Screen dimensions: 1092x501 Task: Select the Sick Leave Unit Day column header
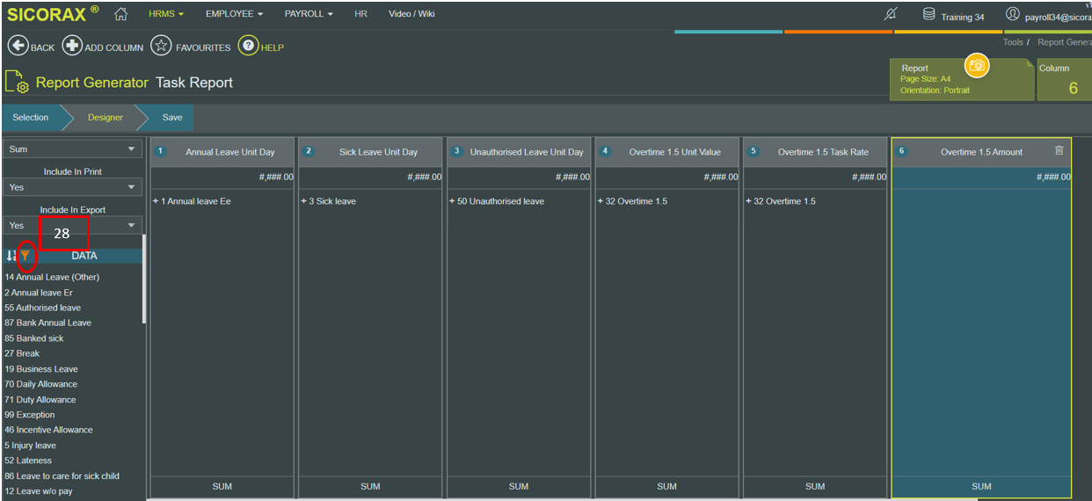[x=370, y=152]
